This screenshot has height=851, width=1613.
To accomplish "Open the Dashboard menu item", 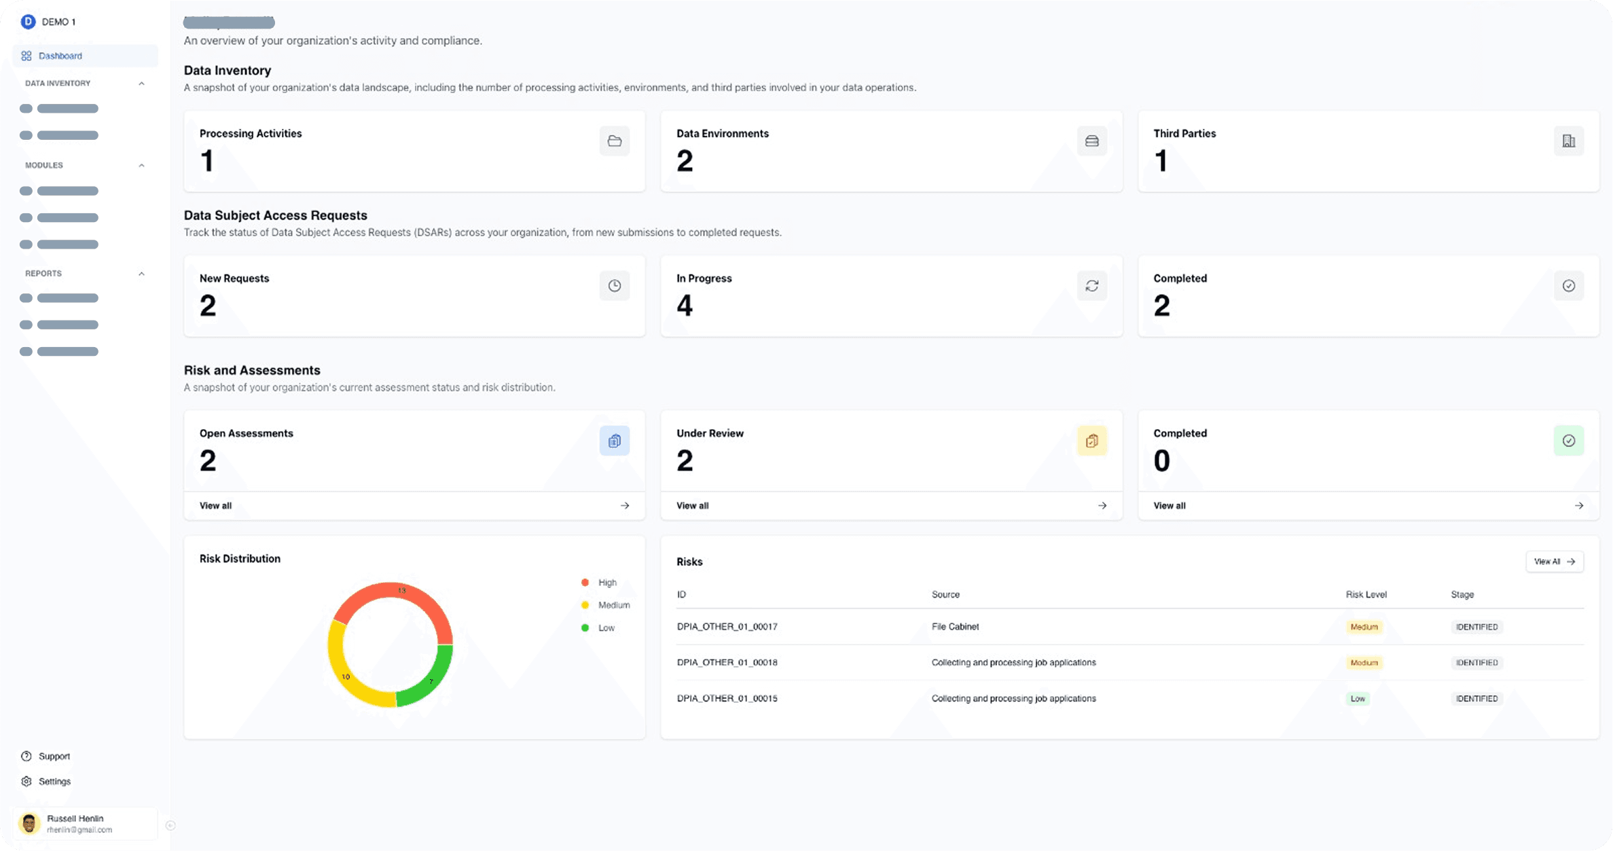I will click(60, 56).
